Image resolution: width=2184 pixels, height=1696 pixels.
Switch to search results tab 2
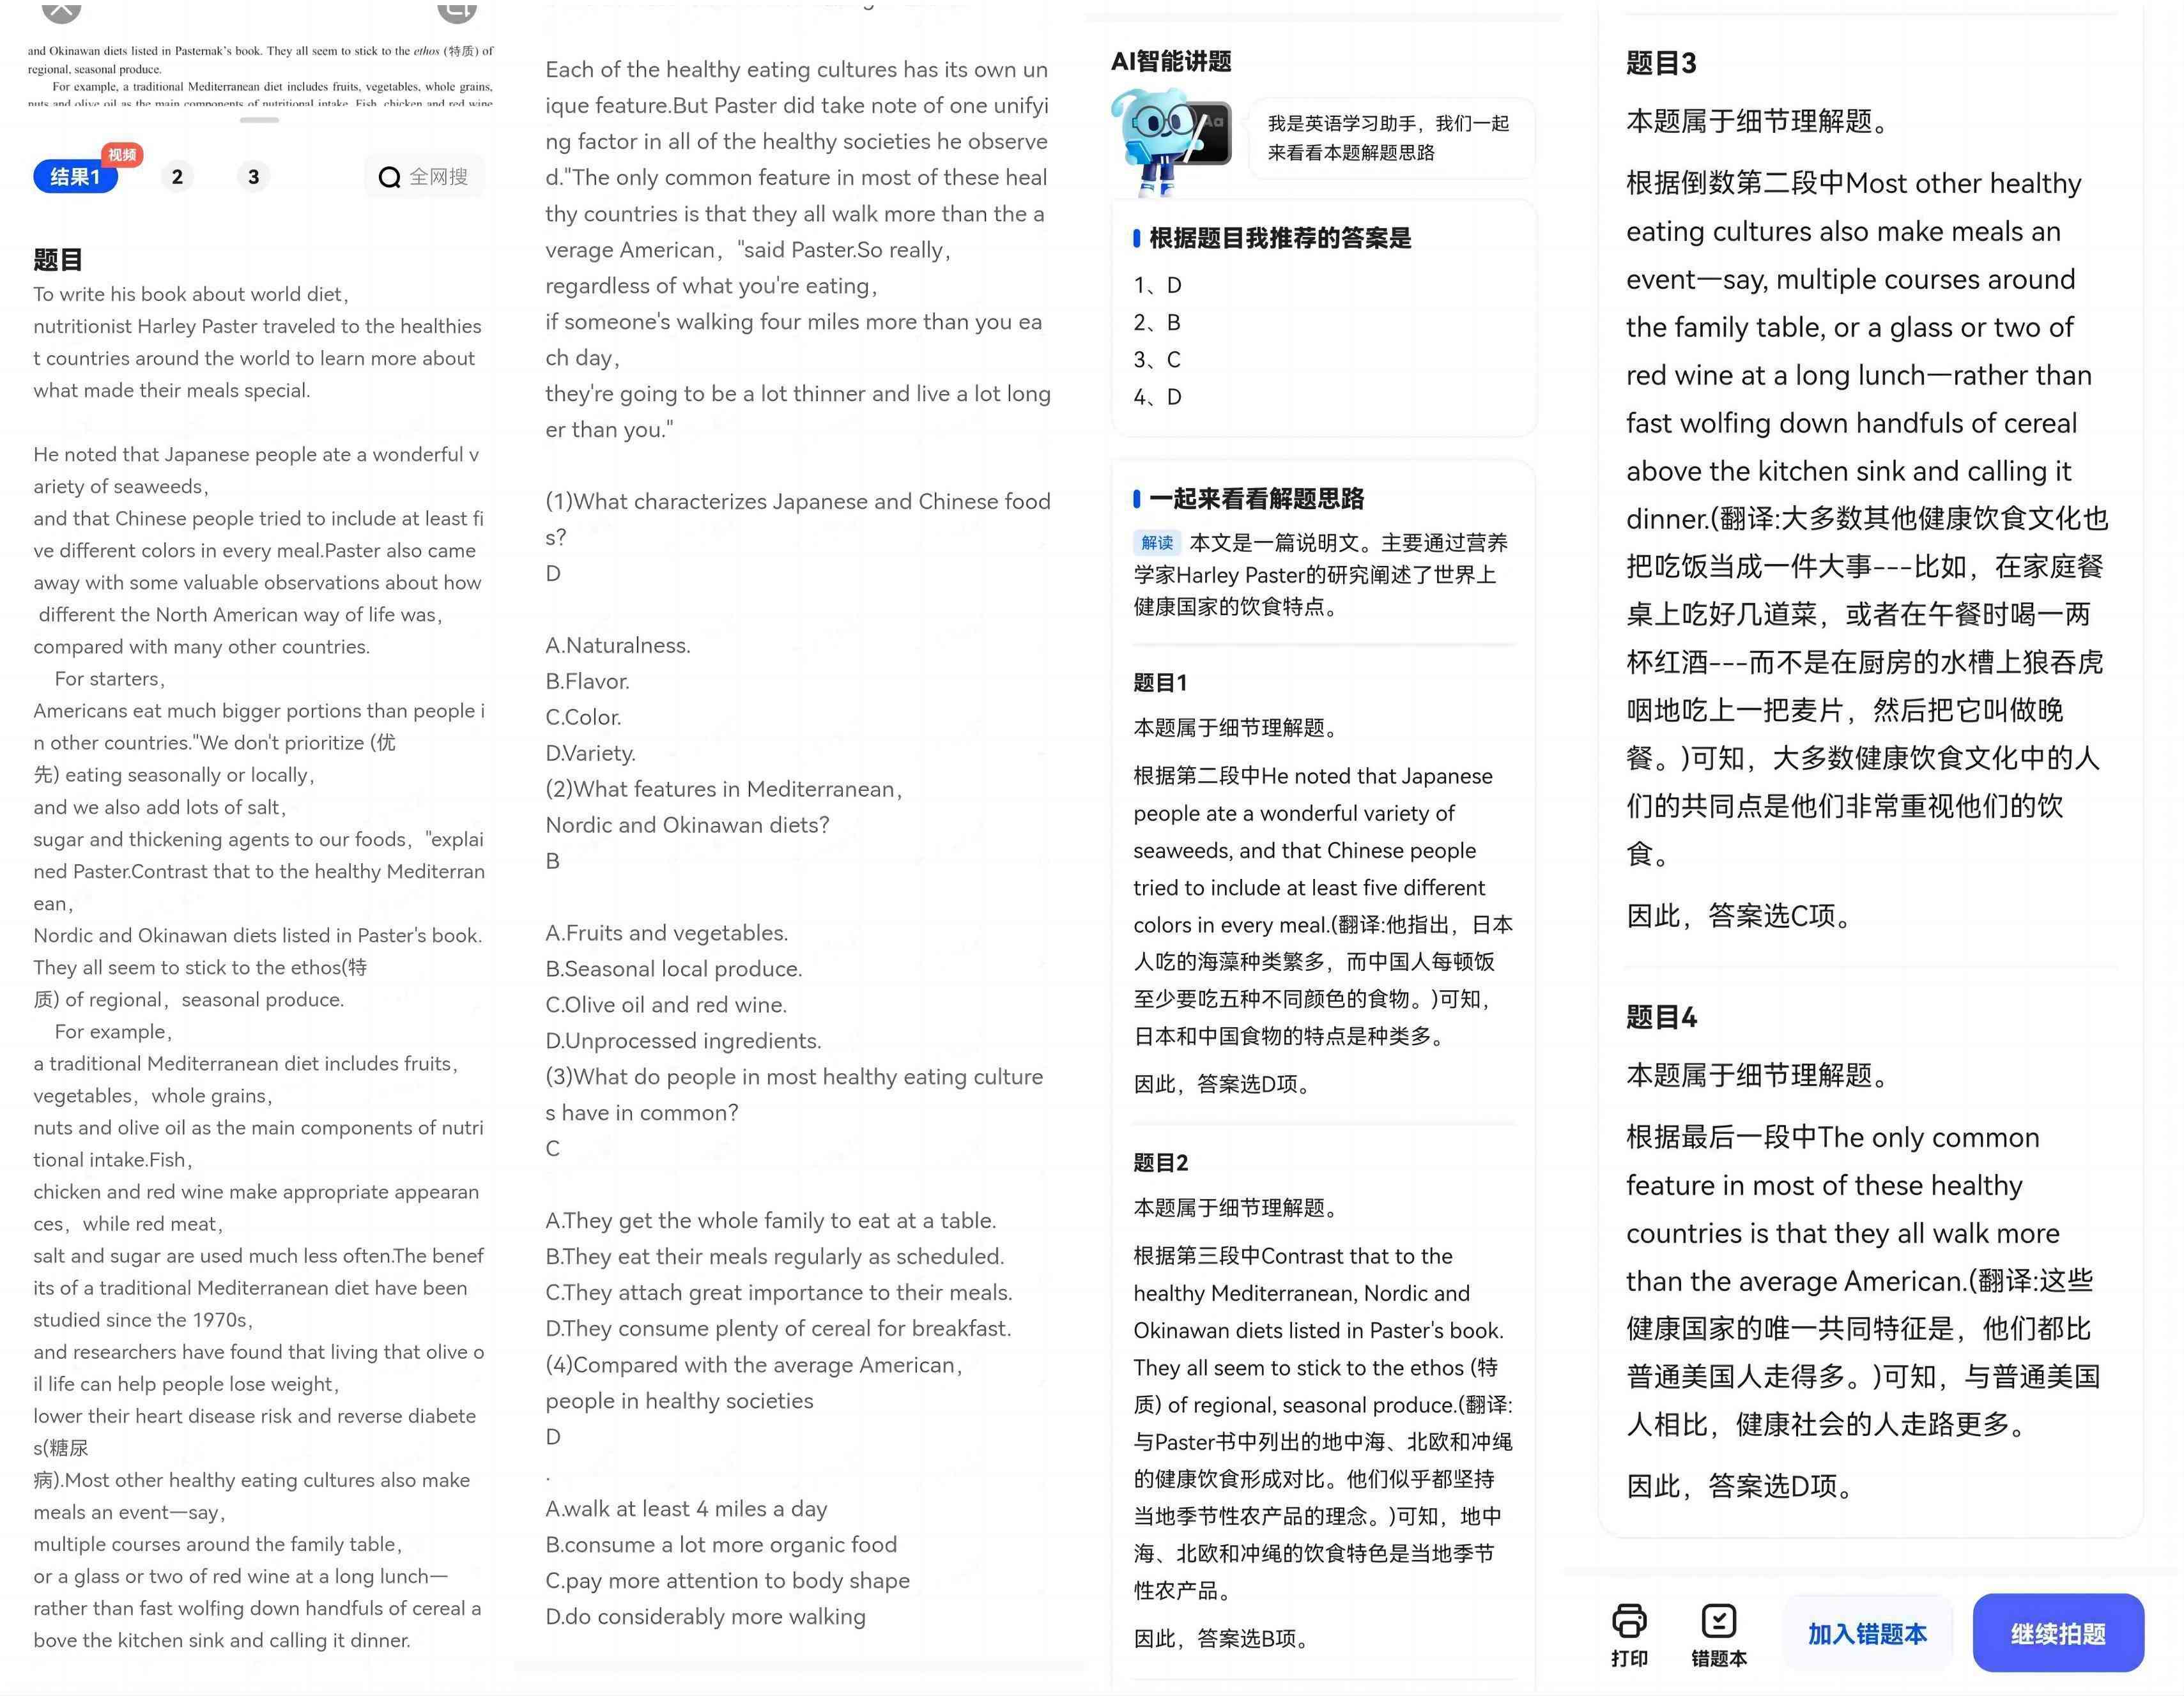[177, 176]
